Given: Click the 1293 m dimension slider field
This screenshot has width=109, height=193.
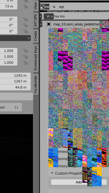Looking at the screenshot, I should tap(15, 76).
